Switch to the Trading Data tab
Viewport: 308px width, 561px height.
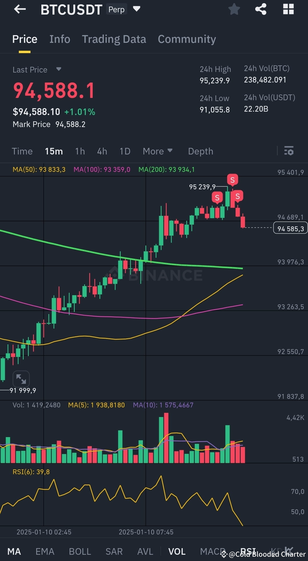coord(114,39)
